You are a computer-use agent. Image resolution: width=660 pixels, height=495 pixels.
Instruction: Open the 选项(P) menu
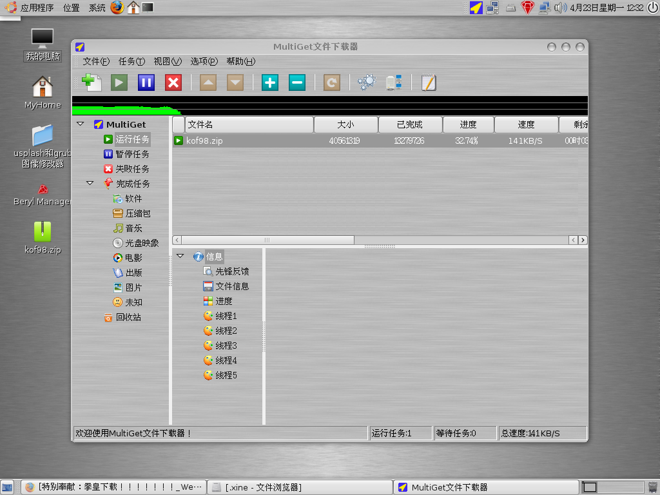(x=204, y=61)
